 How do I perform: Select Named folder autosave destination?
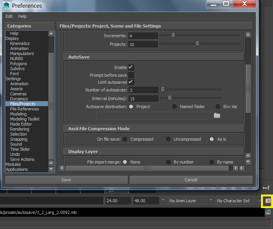(175, 107)
